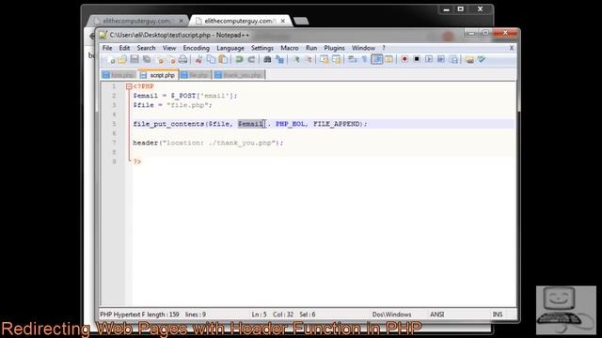Viewport: 602px width, 338px height.
Task: Zoom in using toolbar icon
Action: (x=296, y=59)
